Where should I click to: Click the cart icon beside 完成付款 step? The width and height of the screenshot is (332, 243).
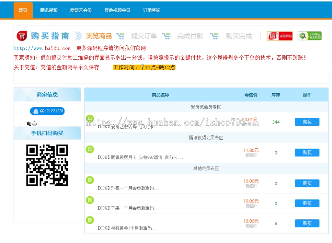point(215,36)
